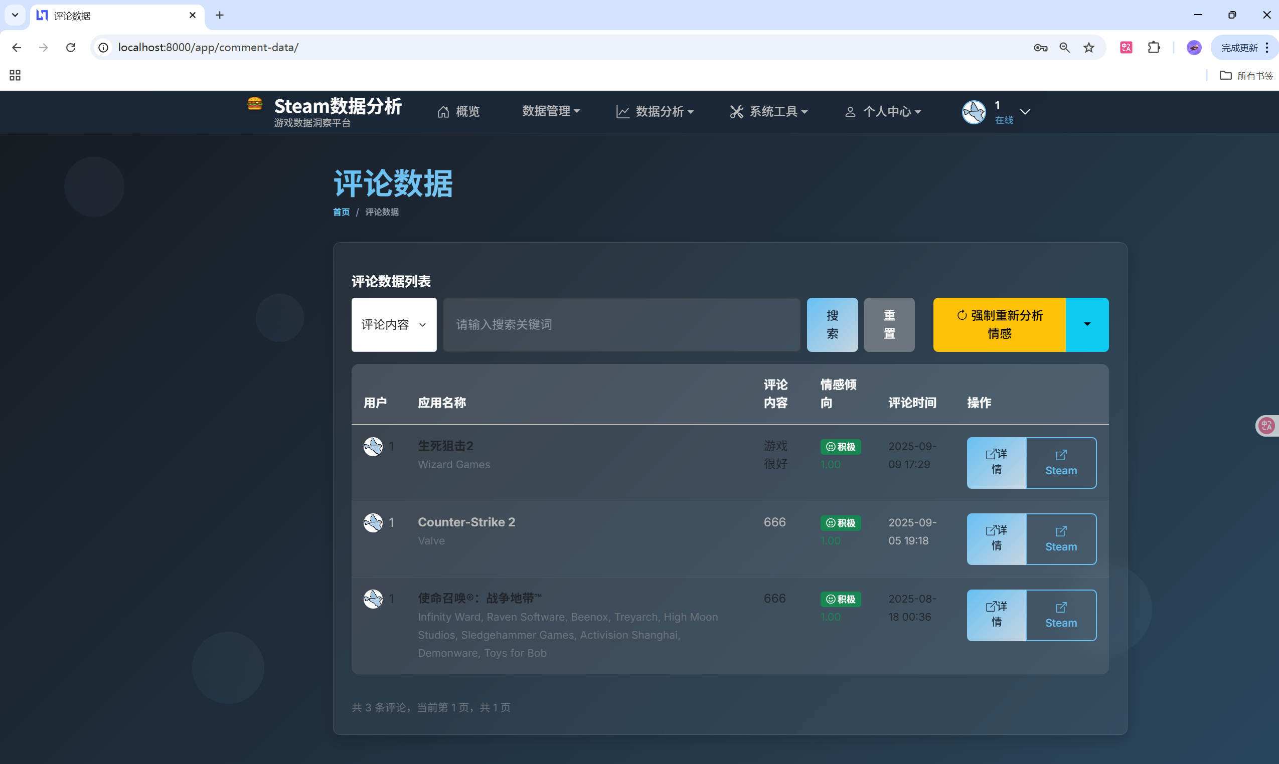This screenshot has width=1279, height=764.
Task: View site information icon in address bar
Action: tap(103, 47)
